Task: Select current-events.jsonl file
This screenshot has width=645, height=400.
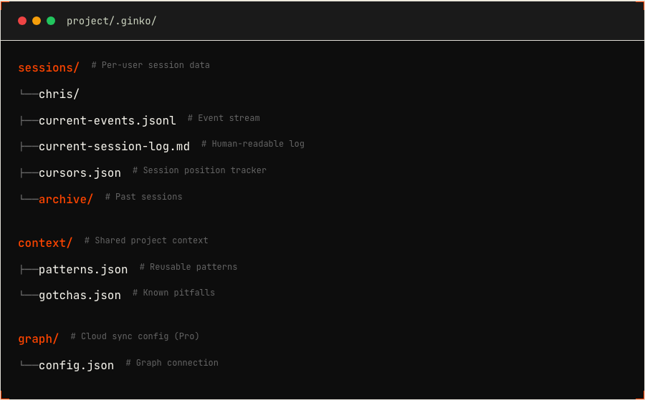Action: pos(107,121)
